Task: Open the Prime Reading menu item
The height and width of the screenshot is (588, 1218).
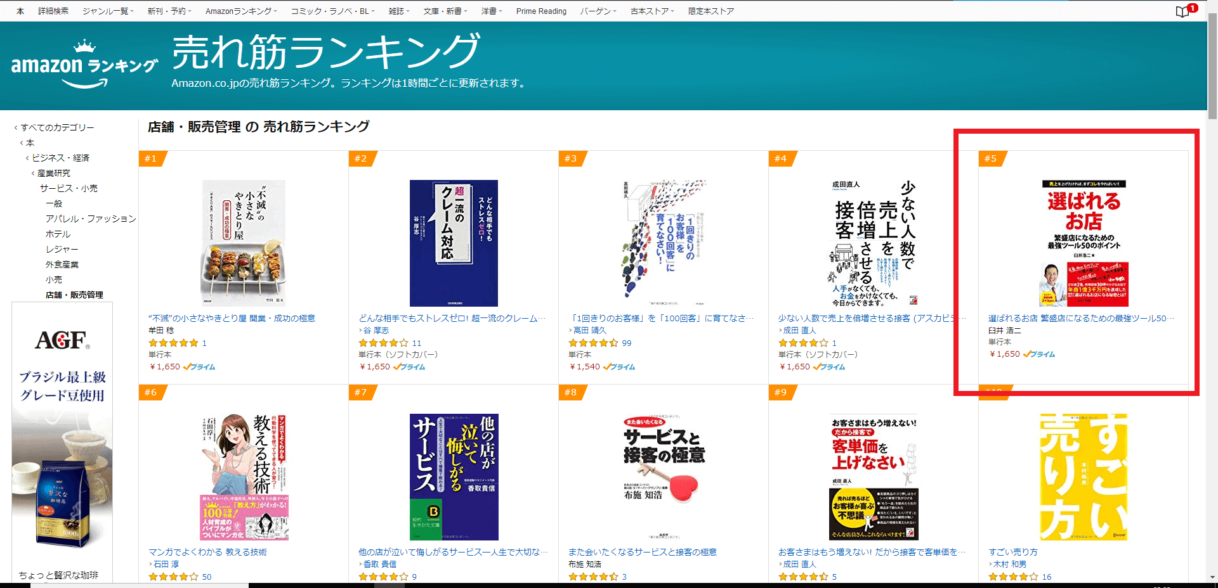Action: click(x=541, y=11)
